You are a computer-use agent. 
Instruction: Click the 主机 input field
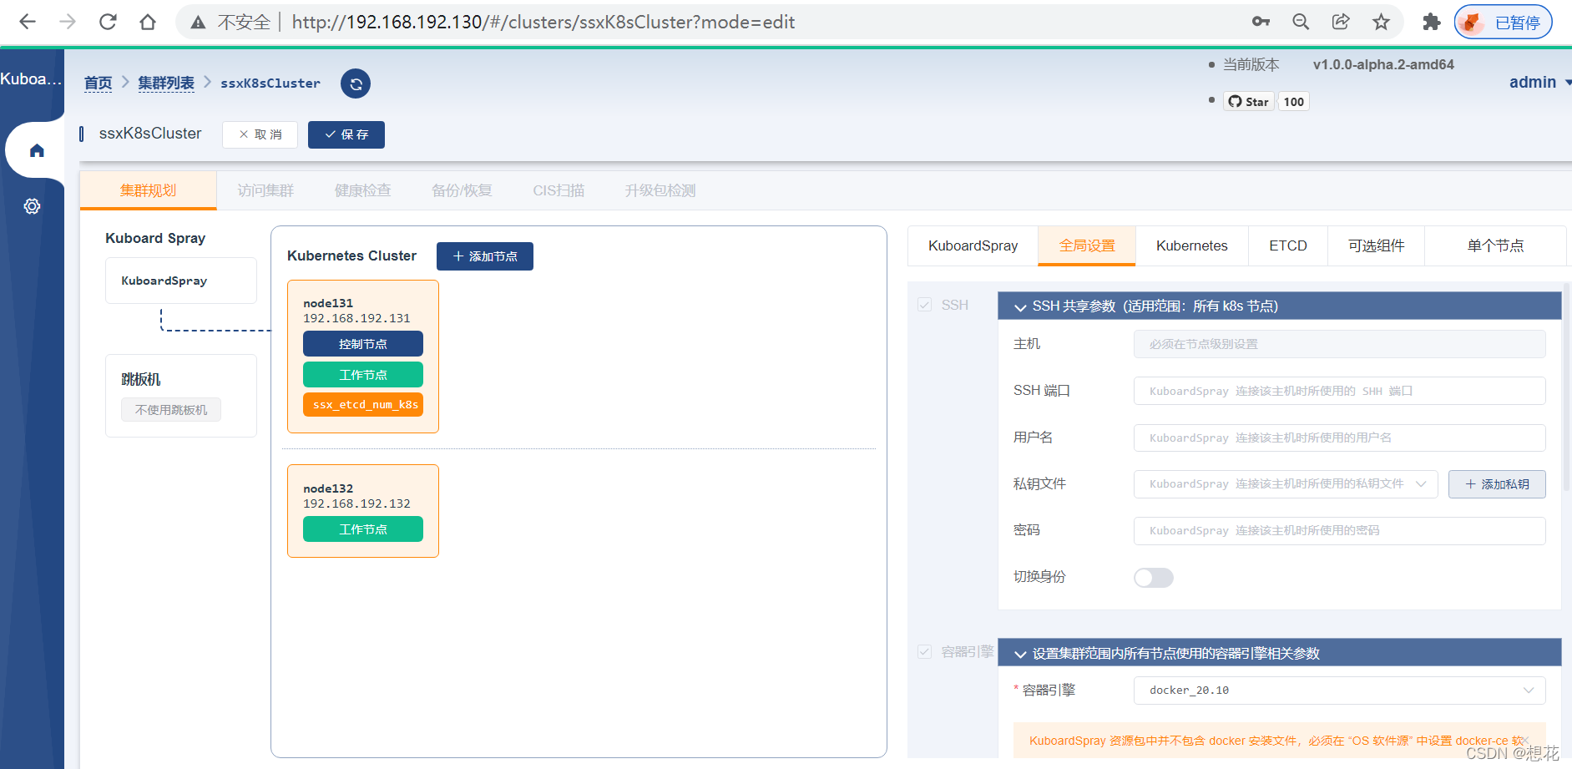click(x=1339, y=344)
